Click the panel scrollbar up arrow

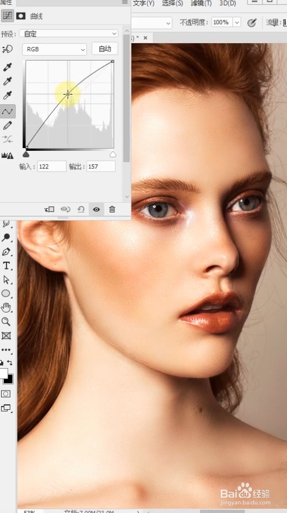coord(127,31)
